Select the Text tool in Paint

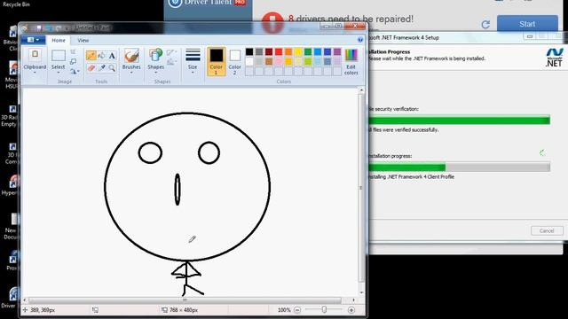pyautogui.click(x=112, y=56)
